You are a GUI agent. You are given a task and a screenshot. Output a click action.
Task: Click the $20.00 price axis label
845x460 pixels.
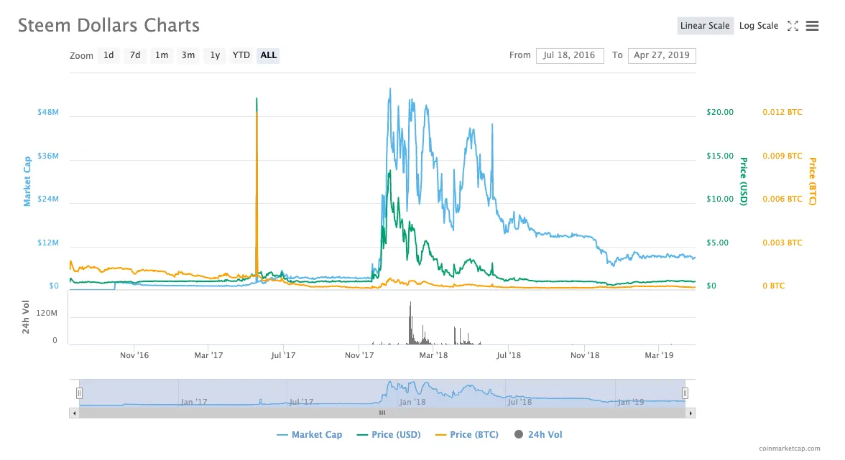tap(720, 112)
